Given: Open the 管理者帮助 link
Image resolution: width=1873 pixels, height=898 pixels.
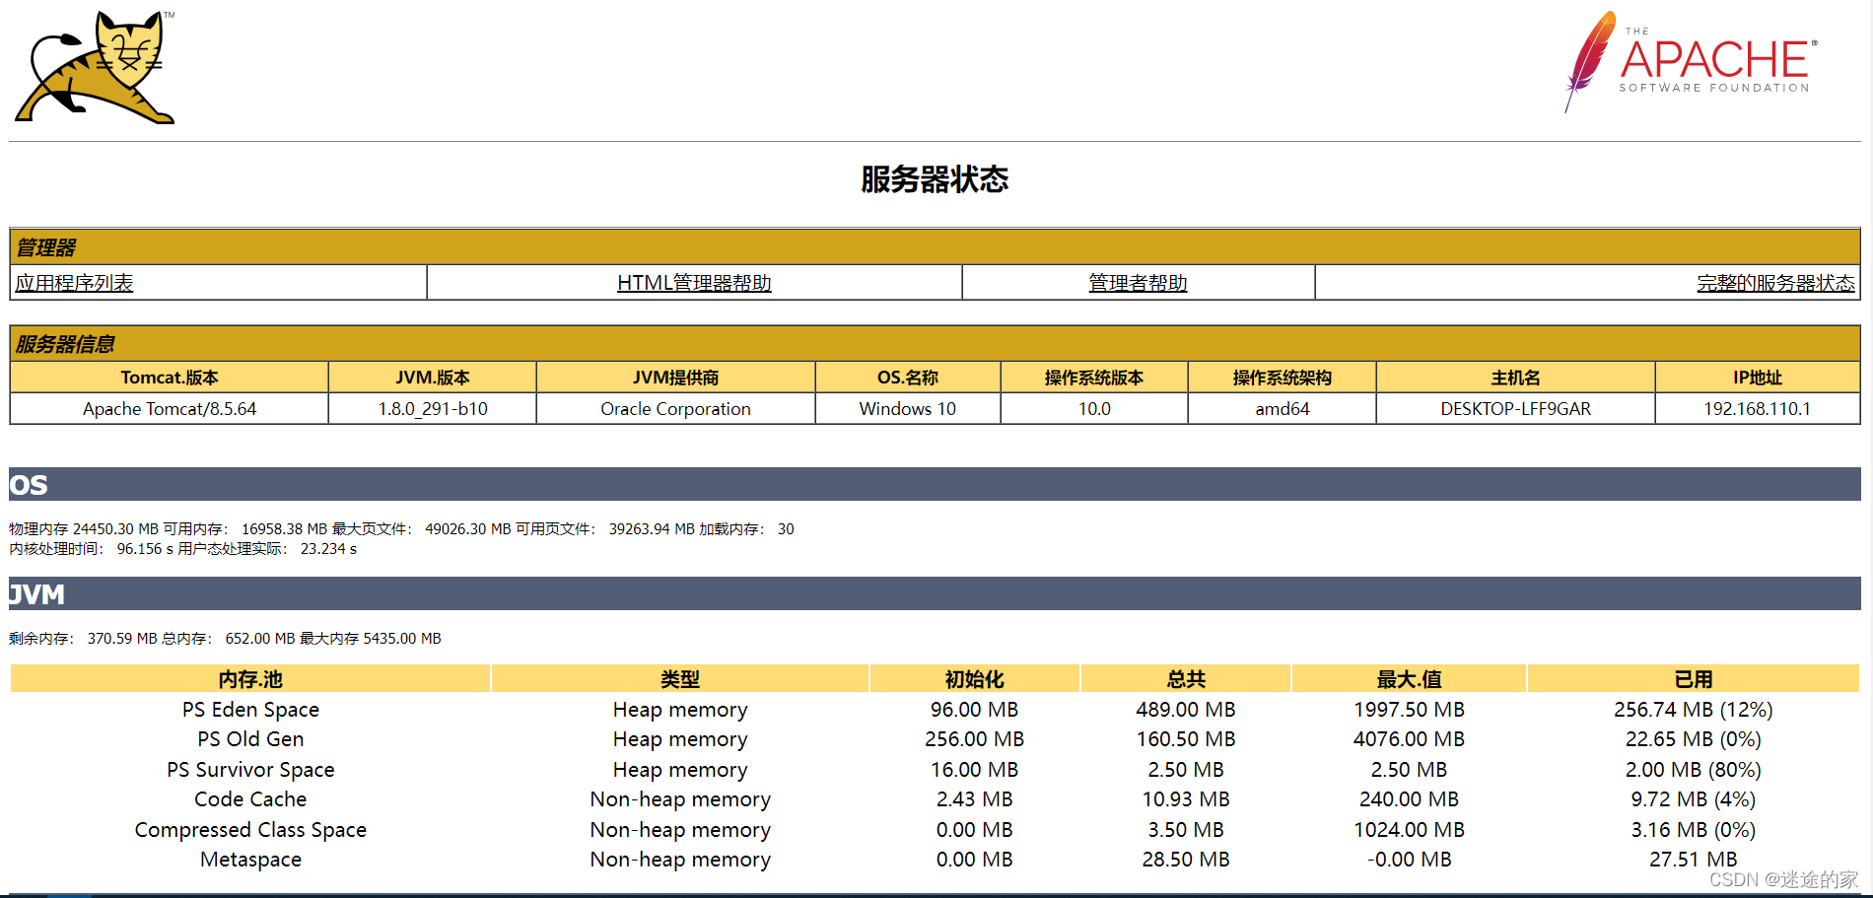Looking at the screenshot, I should [x=1138, y=283].
